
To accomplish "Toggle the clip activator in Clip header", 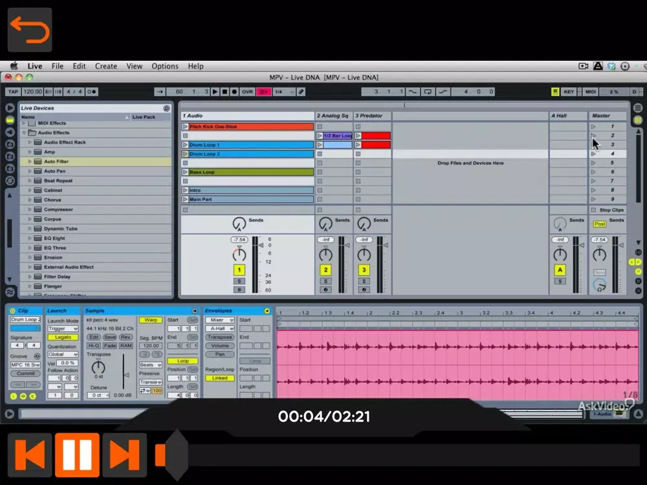I will [12, 310].
